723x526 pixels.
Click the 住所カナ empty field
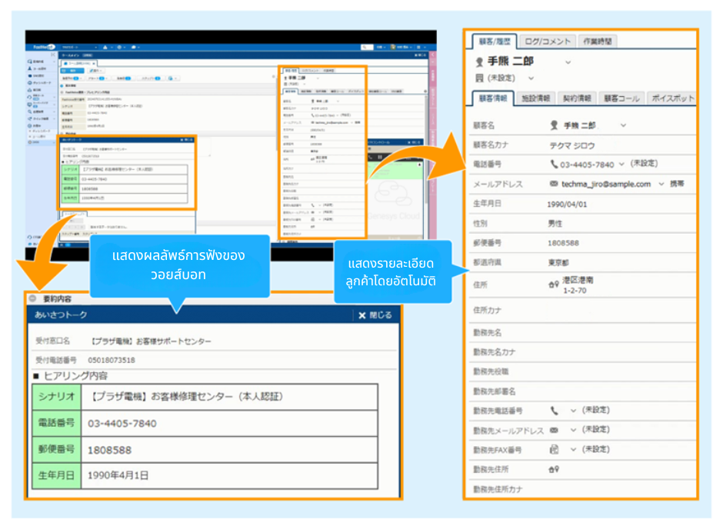pos(615,311)
